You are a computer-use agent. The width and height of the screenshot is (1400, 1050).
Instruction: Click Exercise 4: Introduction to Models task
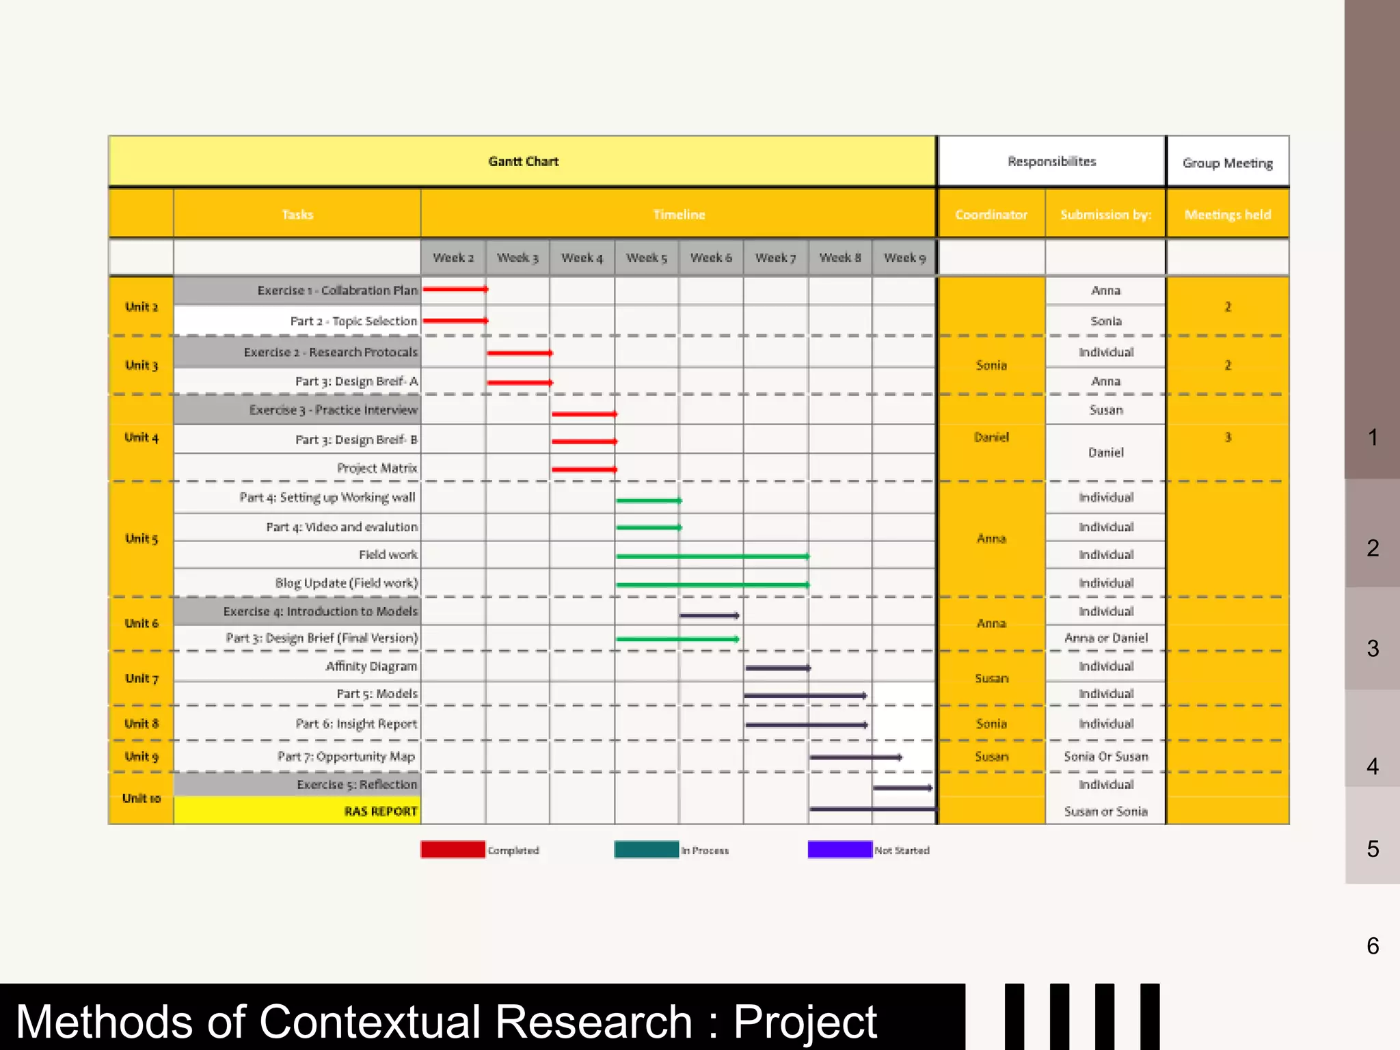[297, 611]
